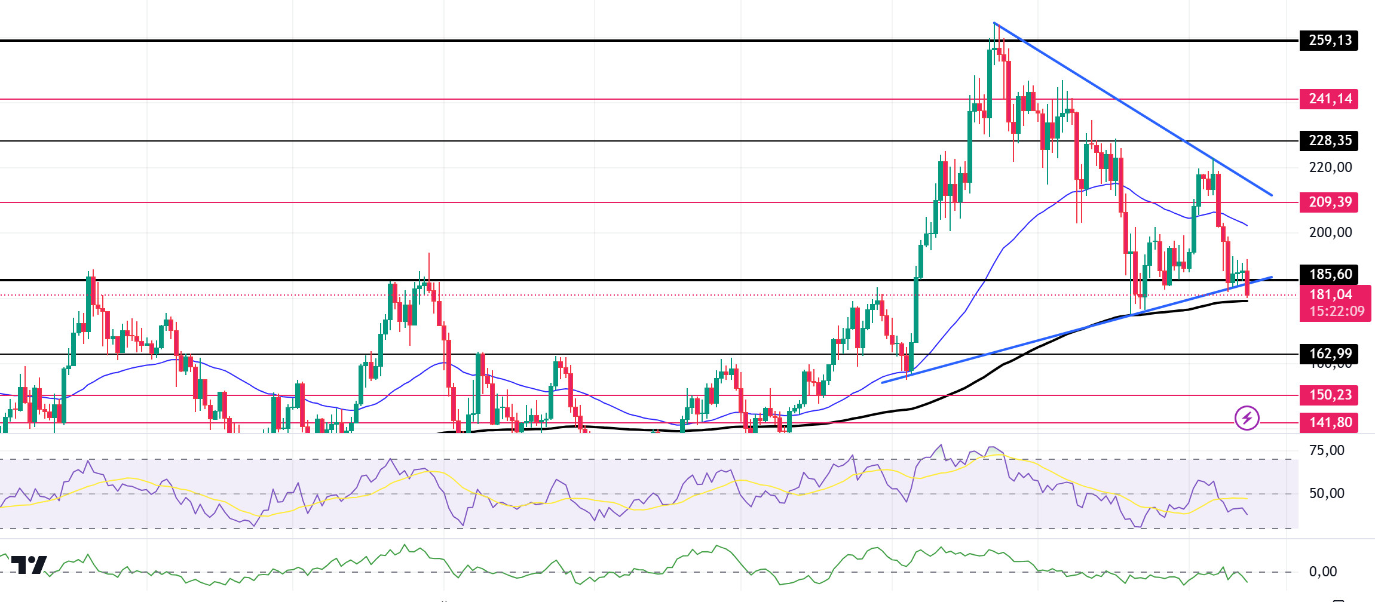Image resolution: width=1375 pixels, height=602 pixels.
Task: Click the 220,00 axis value
Action: coord(1330,168)
